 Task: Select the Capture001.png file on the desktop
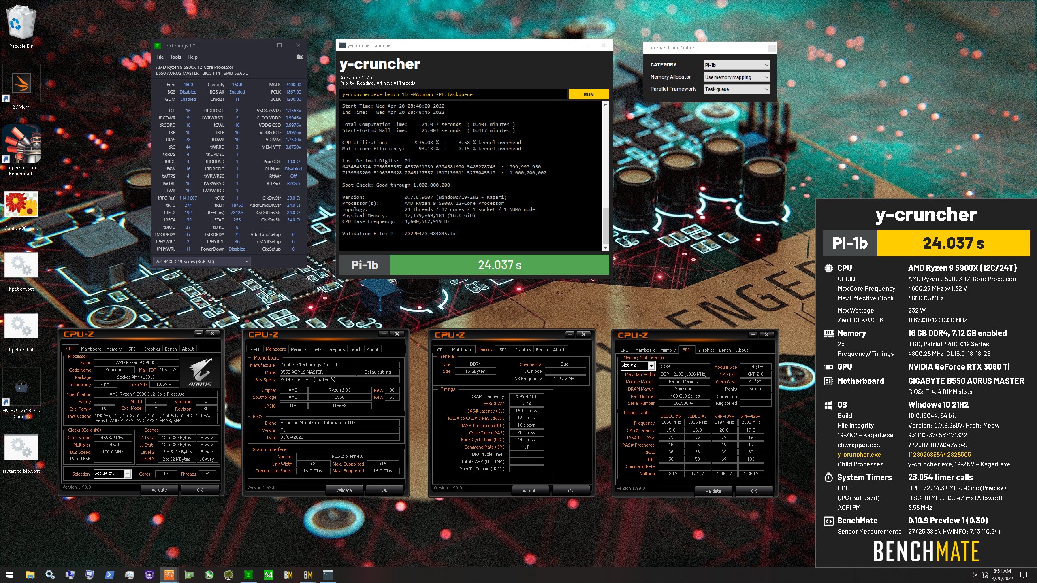click(21, 210)
